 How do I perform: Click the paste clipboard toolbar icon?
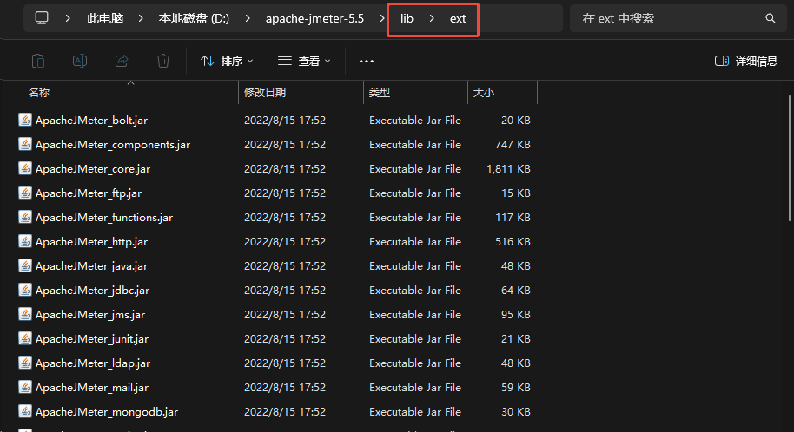38,62
